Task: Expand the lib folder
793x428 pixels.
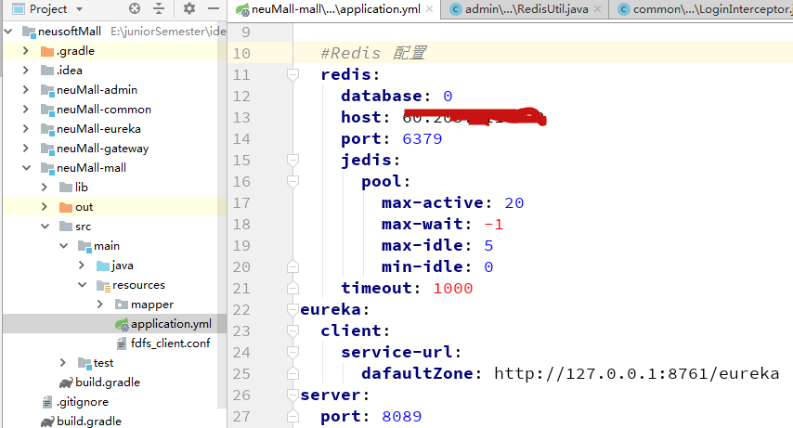Action: point(45,188)
